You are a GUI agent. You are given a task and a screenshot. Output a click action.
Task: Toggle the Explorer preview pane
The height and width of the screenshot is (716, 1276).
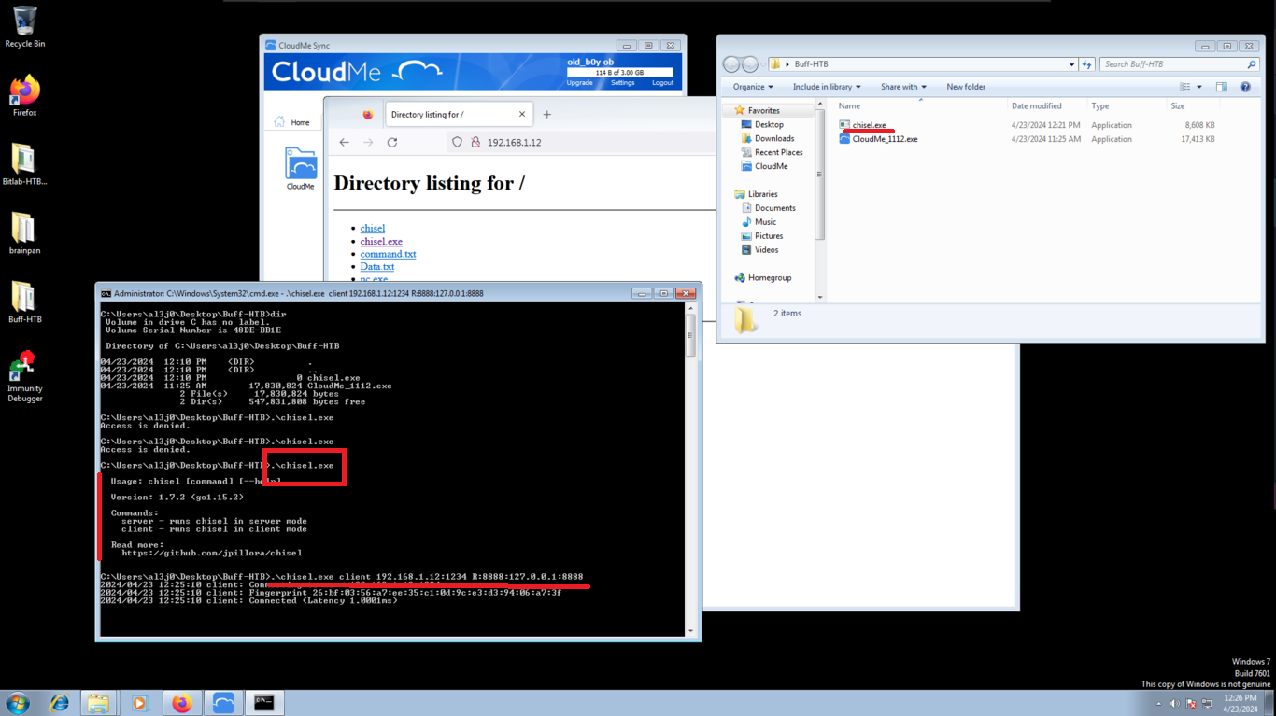pos(1221,87)
